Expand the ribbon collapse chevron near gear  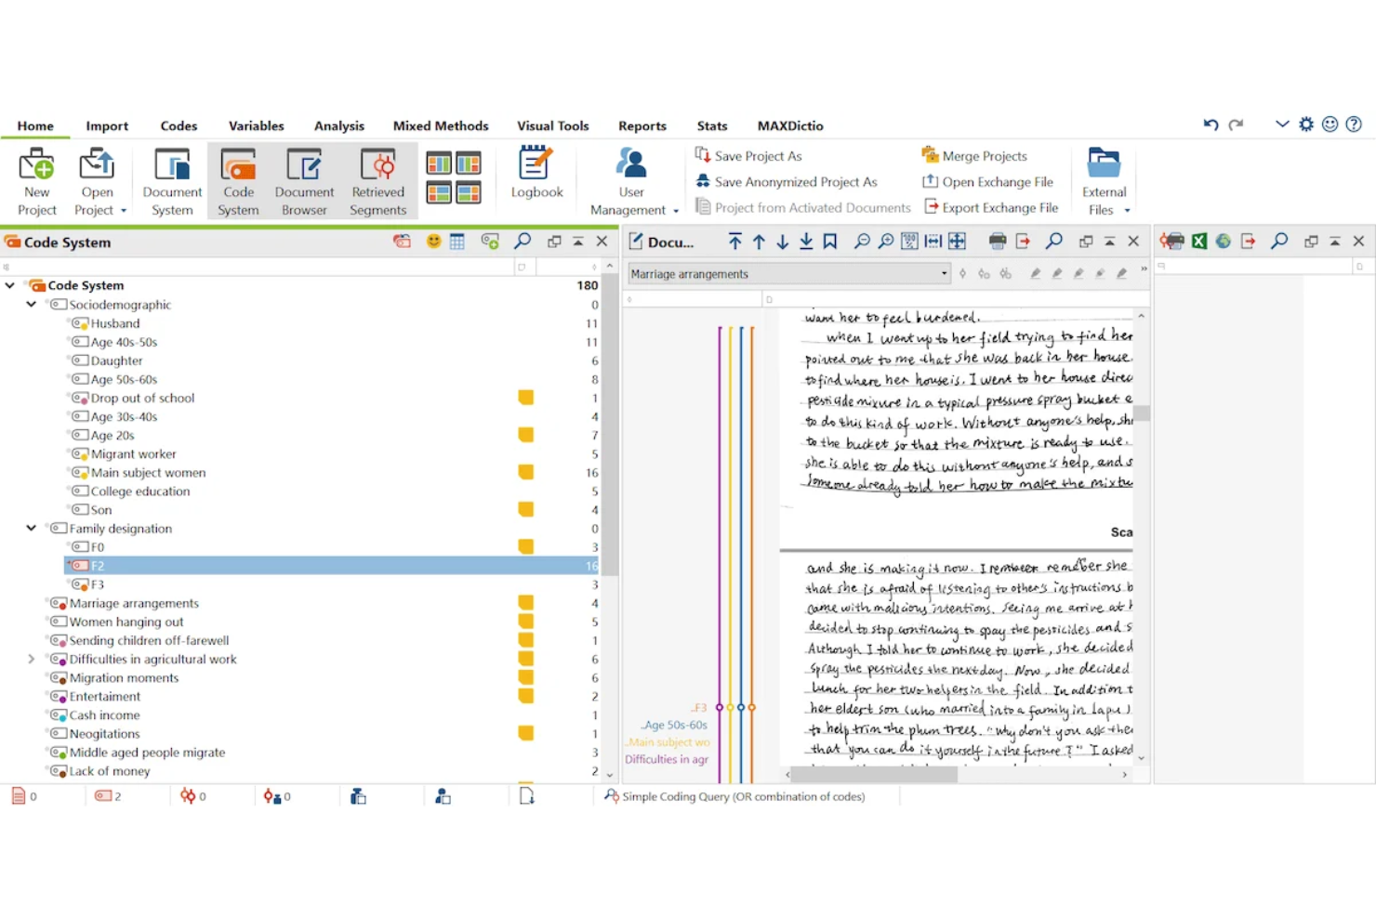pyautogui.click(x=1282, y=124)
